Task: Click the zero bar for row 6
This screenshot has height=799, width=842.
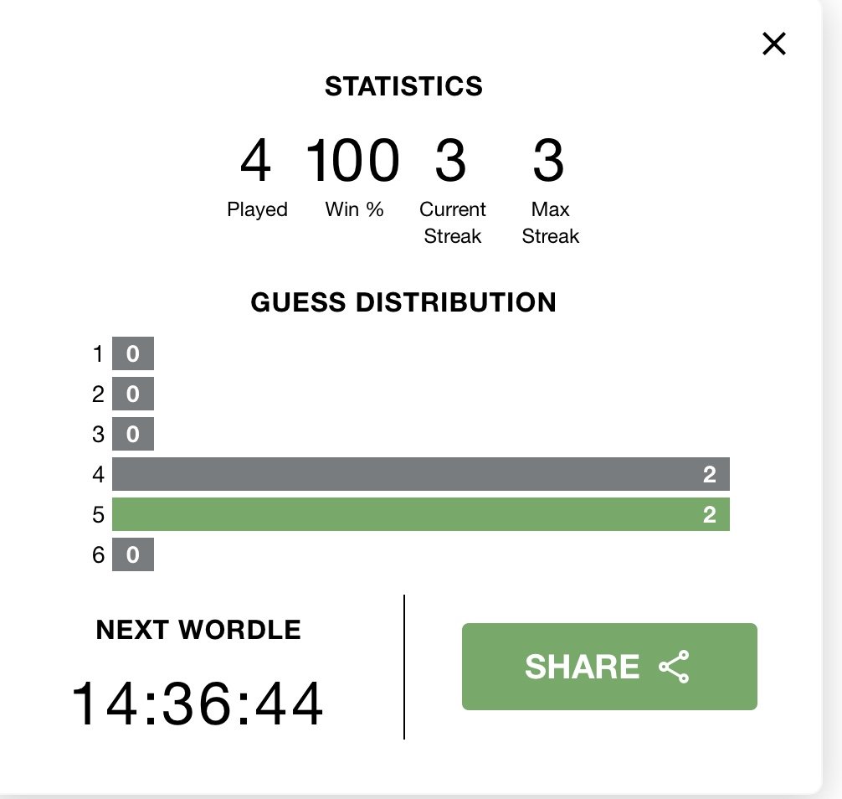Action: pyautogui.click(x=132, y=554)
